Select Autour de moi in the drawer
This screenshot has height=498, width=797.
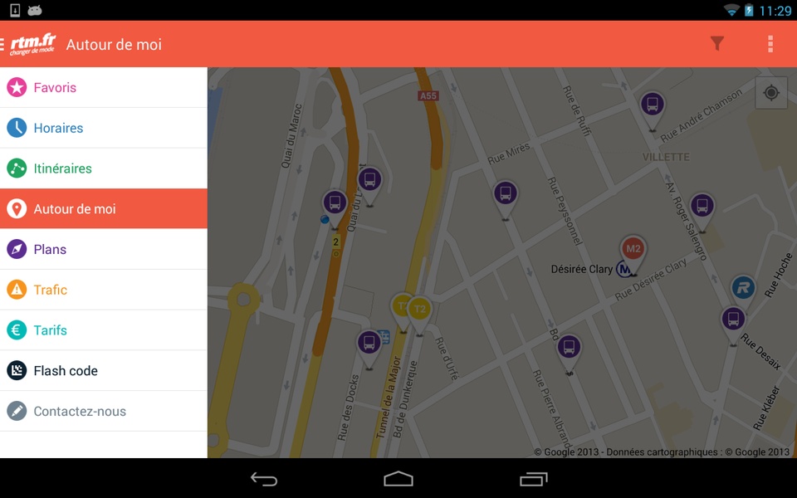click(104, 209)
